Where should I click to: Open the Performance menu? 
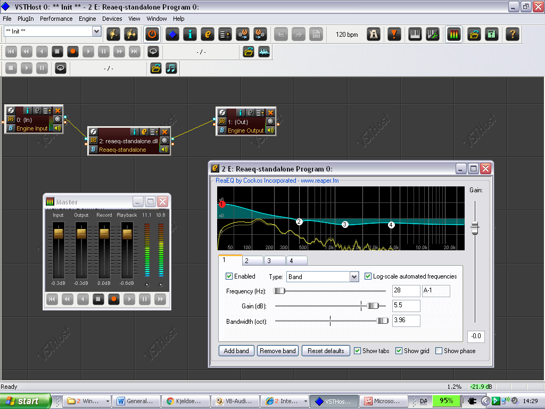(56, 19)
